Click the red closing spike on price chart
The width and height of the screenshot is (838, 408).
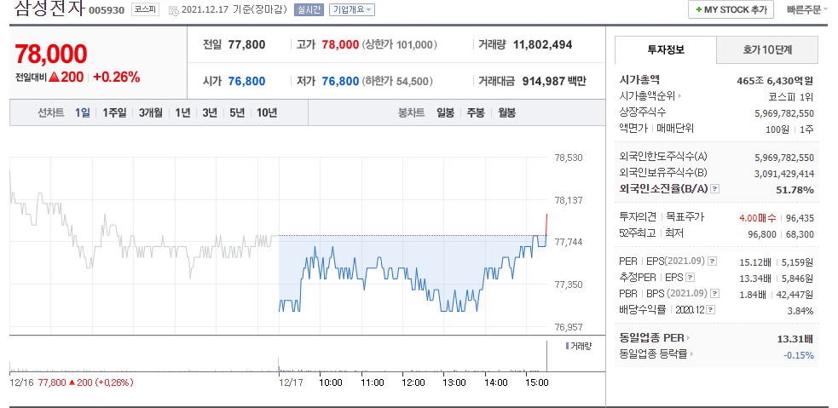pyautogui.click(x=546, y=224)
